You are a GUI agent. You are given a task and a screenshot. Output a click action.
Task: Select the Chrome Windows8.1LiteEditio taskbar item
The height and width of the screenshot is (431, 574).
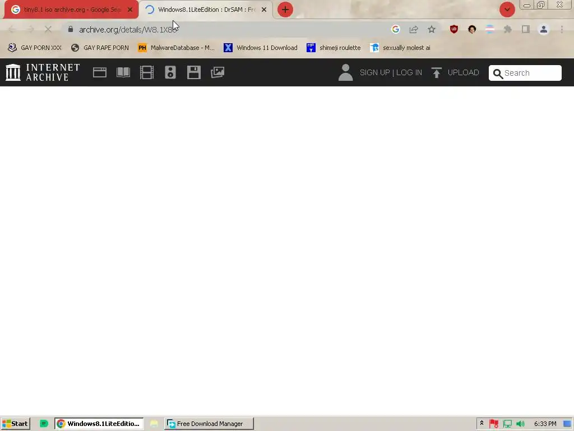click(x=99, y=424)
